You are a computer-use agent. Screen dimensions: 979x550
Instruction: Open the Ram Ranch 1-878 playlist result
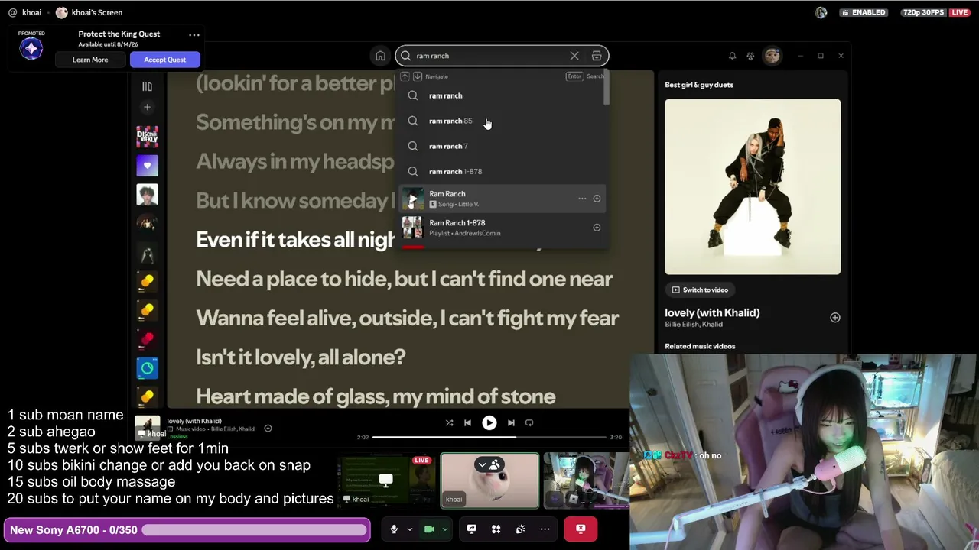tap(503, 228)
